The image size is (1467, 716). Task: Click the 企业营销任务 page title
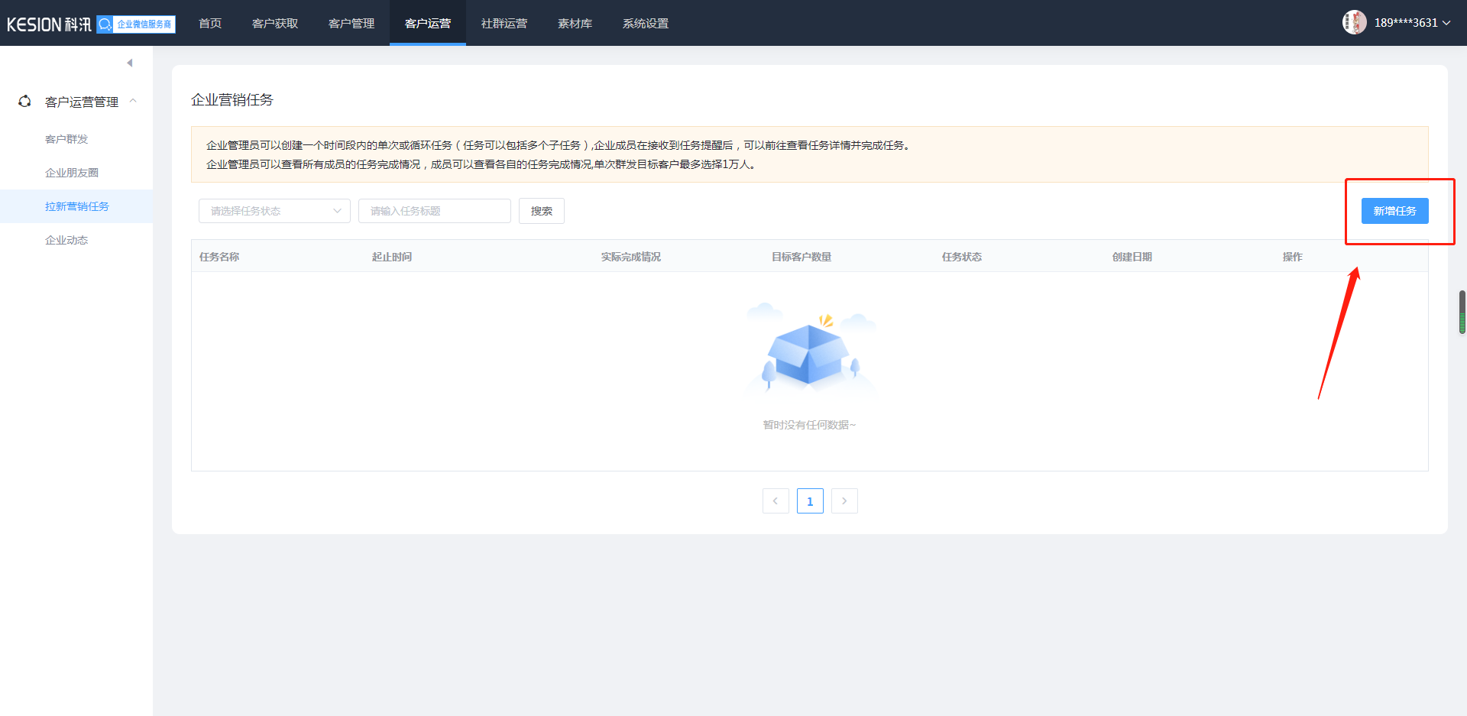tap(232, 99)
